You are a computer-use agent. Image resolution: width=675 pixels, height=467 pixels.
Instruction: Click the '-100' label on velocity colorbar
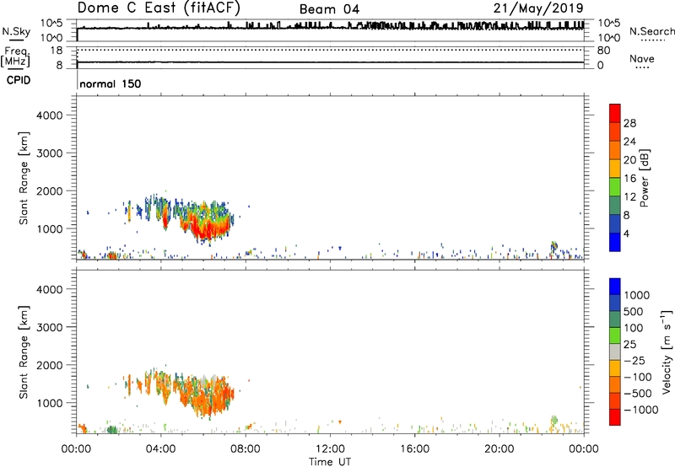pyautogui.click(x=638, y=377)
